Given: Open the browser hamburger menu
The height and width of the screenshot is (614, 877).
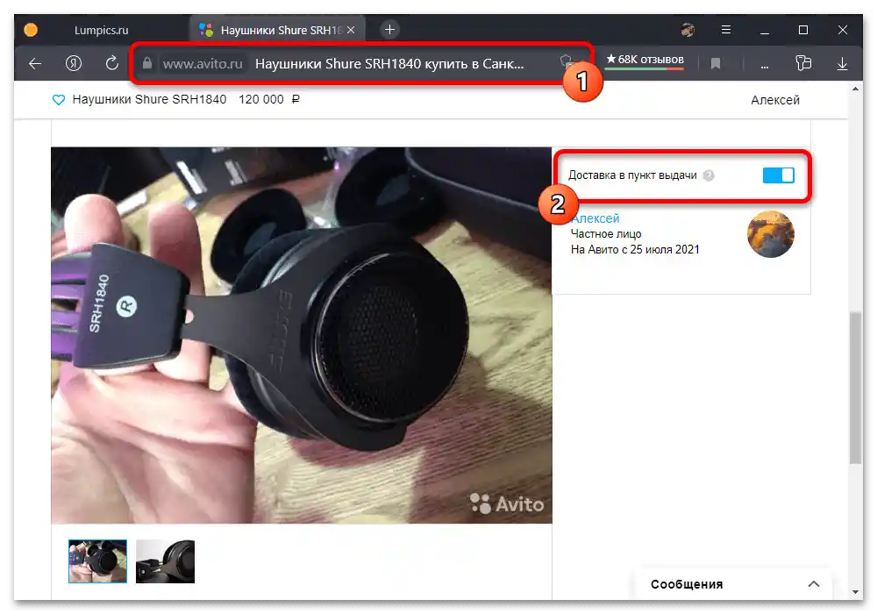Looking at the screenshot, I should point(726,30).
